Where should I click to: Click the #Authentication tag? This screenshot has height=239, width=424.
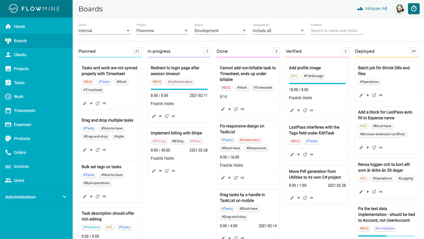coord(180,82)
